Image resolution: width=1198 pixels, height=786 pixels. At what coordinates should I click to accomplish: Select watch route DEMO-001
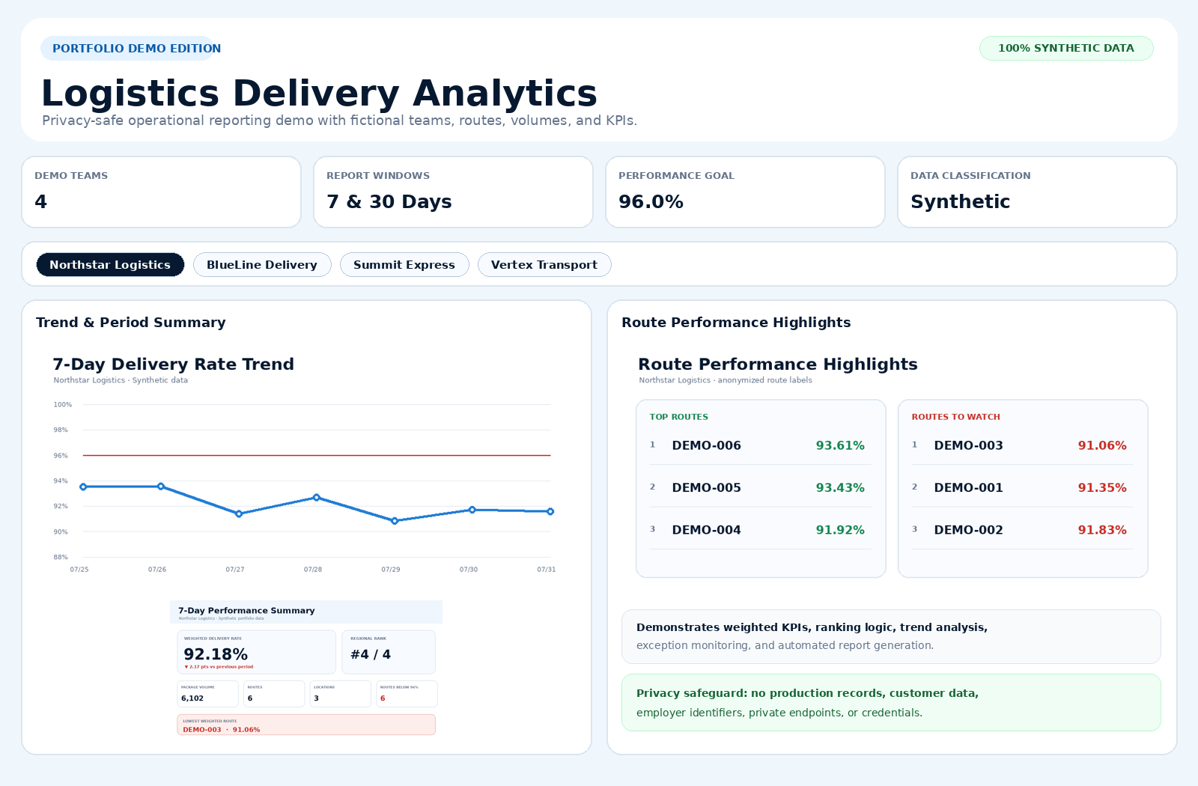click(1023, 487)
